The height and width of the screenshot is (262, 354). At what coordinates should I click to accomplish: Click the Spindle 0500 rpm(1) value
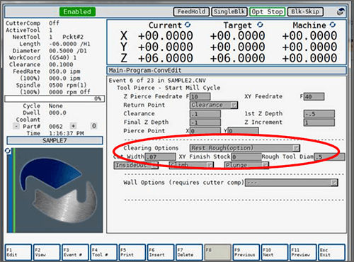pos(68,85)
